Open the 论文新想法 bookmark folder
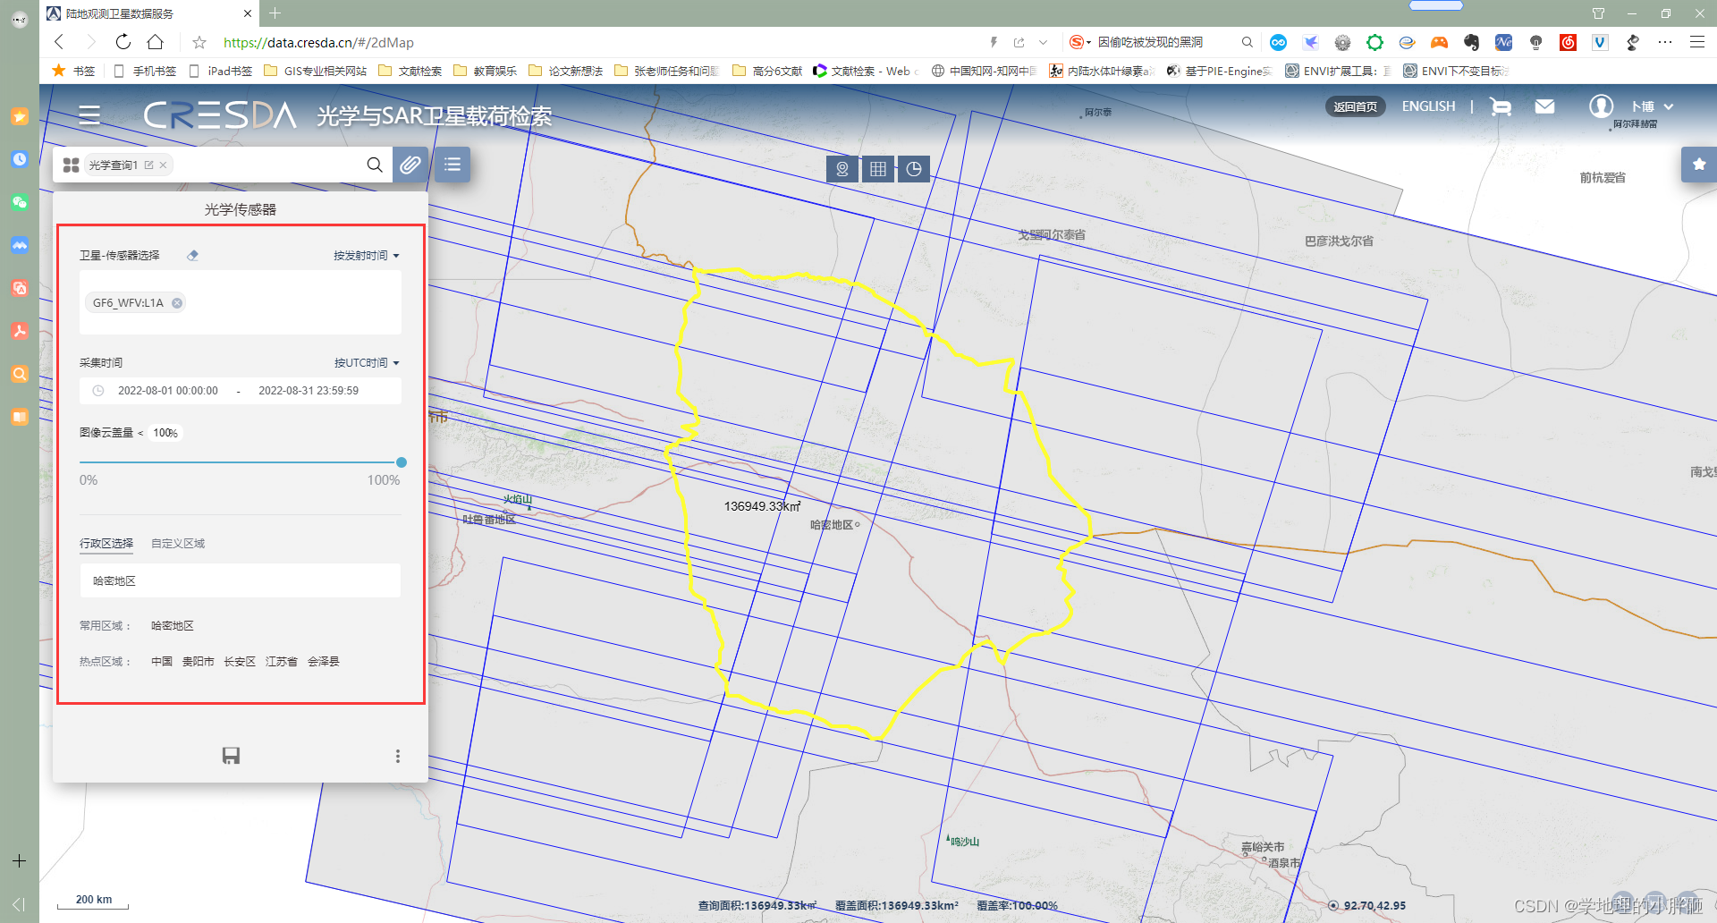Screen dimensions: 1717x923 [x=565, y=71]
